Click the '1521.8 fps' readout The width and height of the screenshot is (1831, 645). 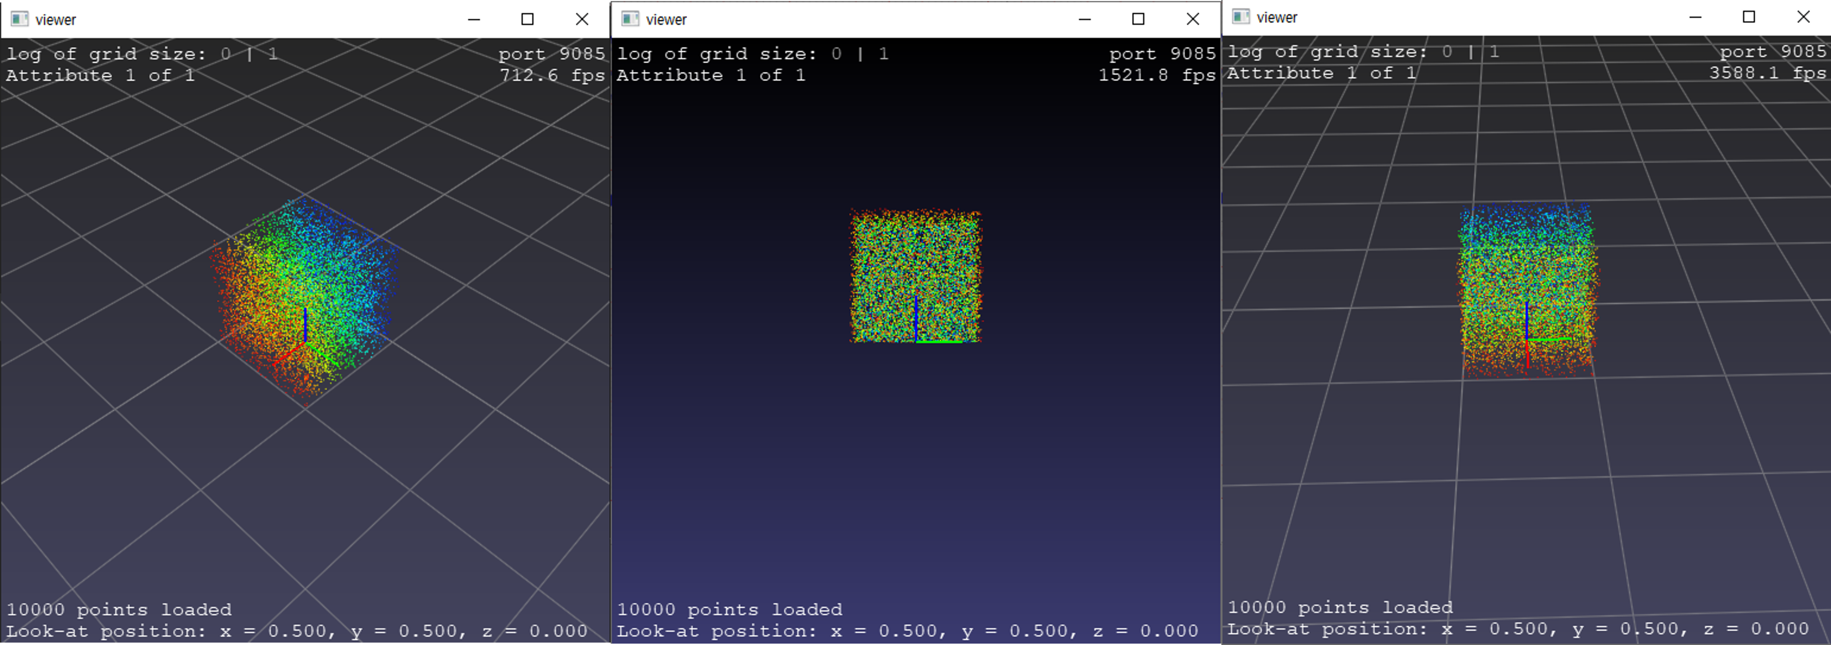point(1157,75)
